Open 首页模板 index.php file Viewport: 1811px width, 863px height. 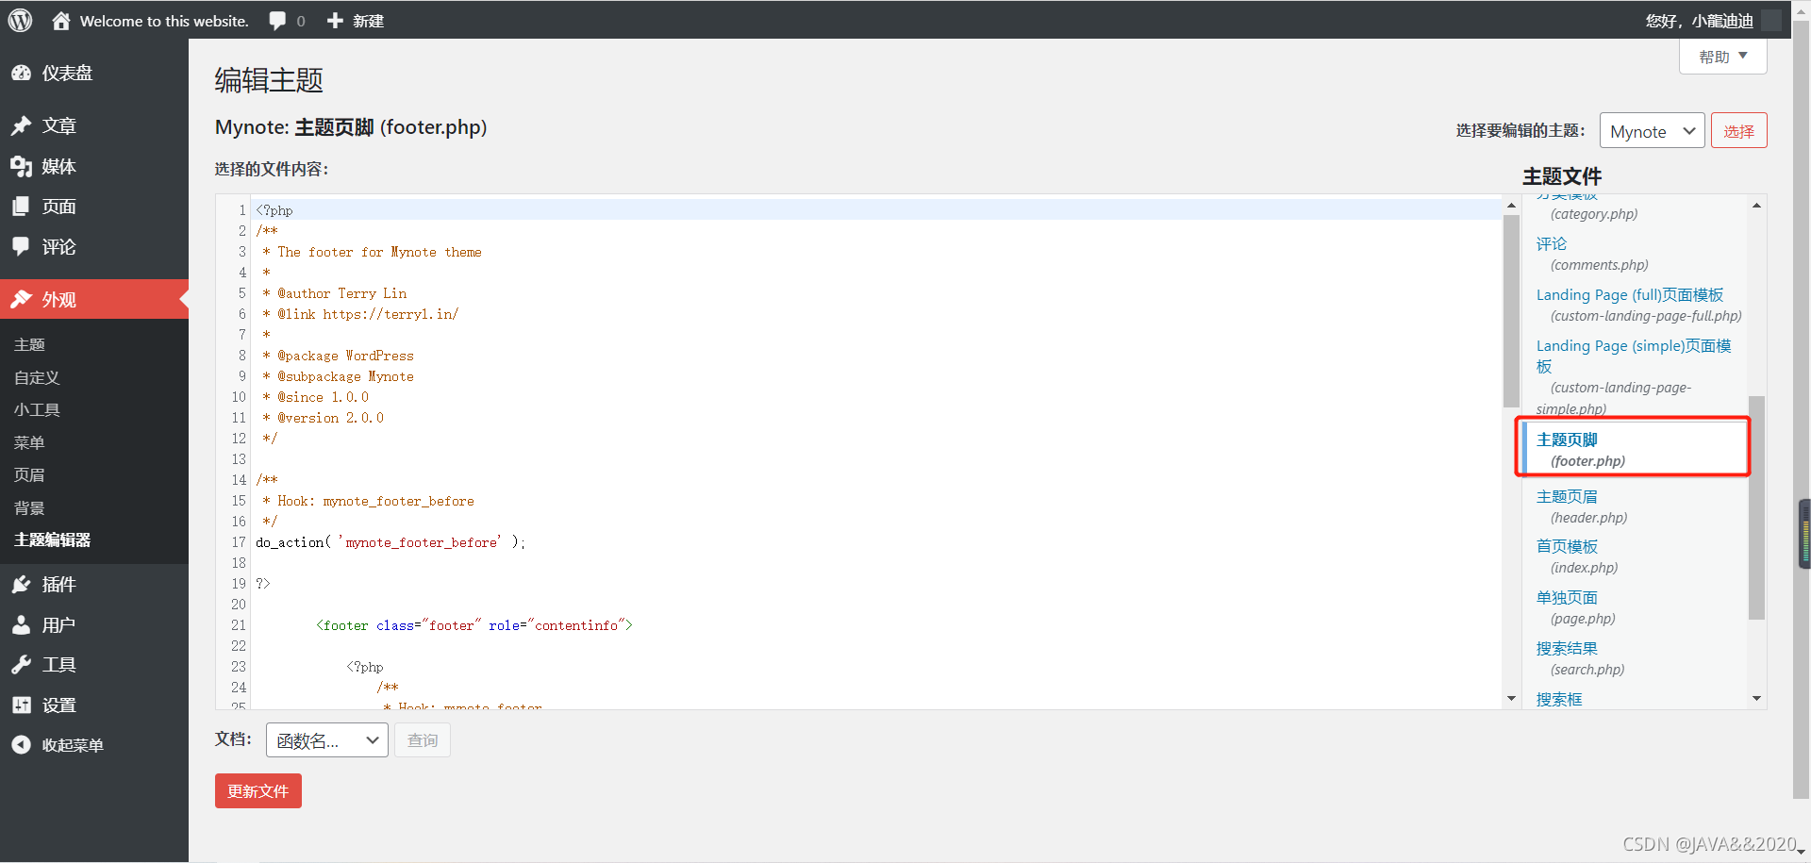[1567, 547]
